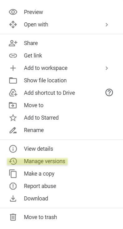The image size is (123, 229).
Task: Click the Open with arrows icon
Action: 13,24
